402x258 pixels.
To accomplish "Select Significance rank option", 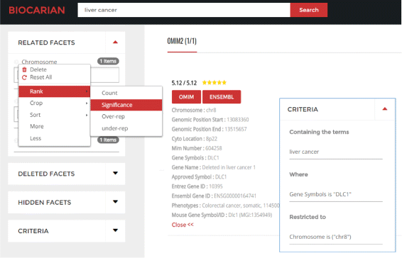I will 126,105.
